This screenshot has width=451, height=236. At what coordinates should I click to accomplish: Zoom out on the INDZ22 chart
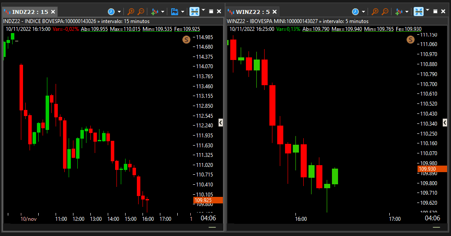click(141, 11)
